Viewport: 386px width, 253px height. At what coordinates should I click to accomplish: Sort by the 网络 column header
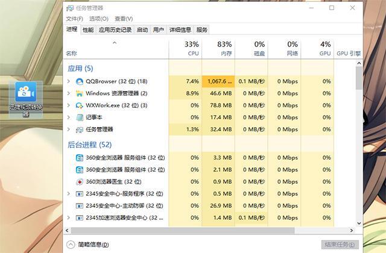[284, 49]
